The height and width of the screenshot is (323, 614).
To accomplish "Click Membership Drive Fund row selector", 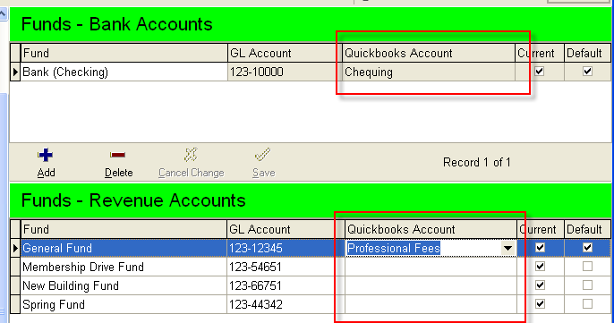I will (x=15, y=267).
